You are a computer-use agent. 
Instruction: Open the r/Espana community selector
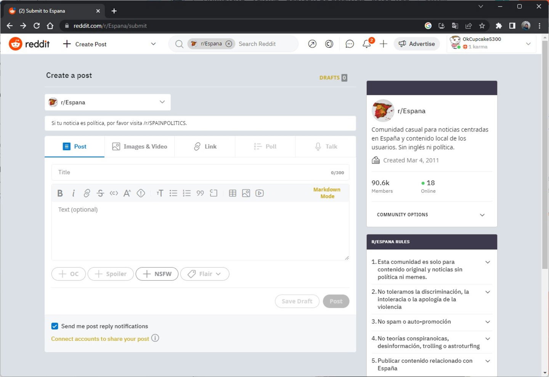[x=108, y=102]
